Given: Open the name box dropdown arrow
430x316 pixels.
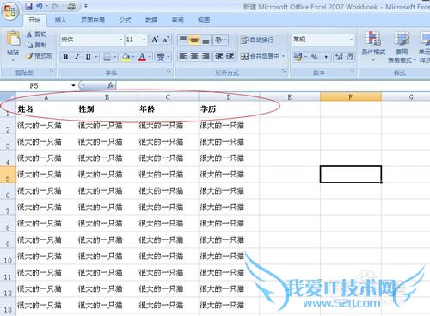Looking at the screenshot, I should (x=73, y=85).
